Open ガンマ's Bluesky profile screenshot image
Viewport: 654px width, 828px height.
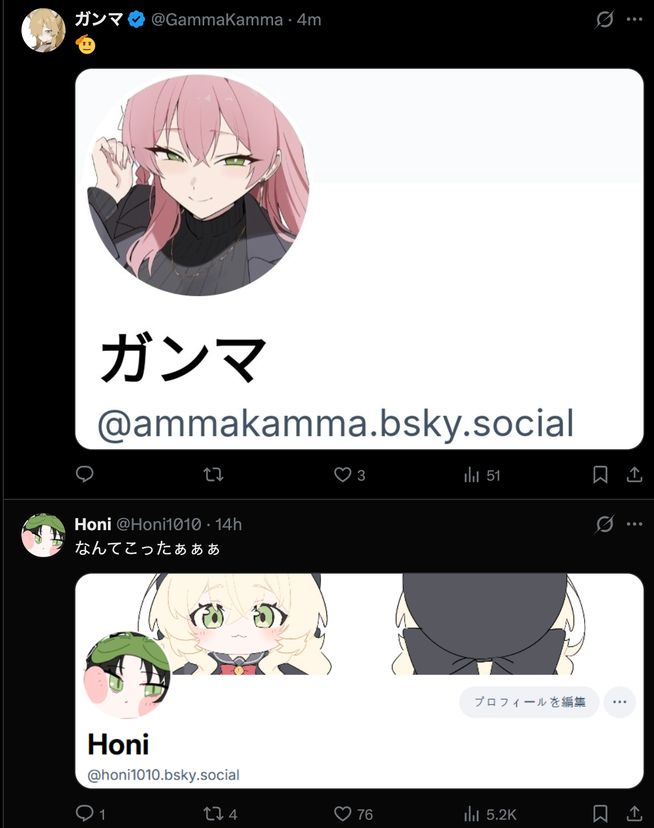(359, 259)
